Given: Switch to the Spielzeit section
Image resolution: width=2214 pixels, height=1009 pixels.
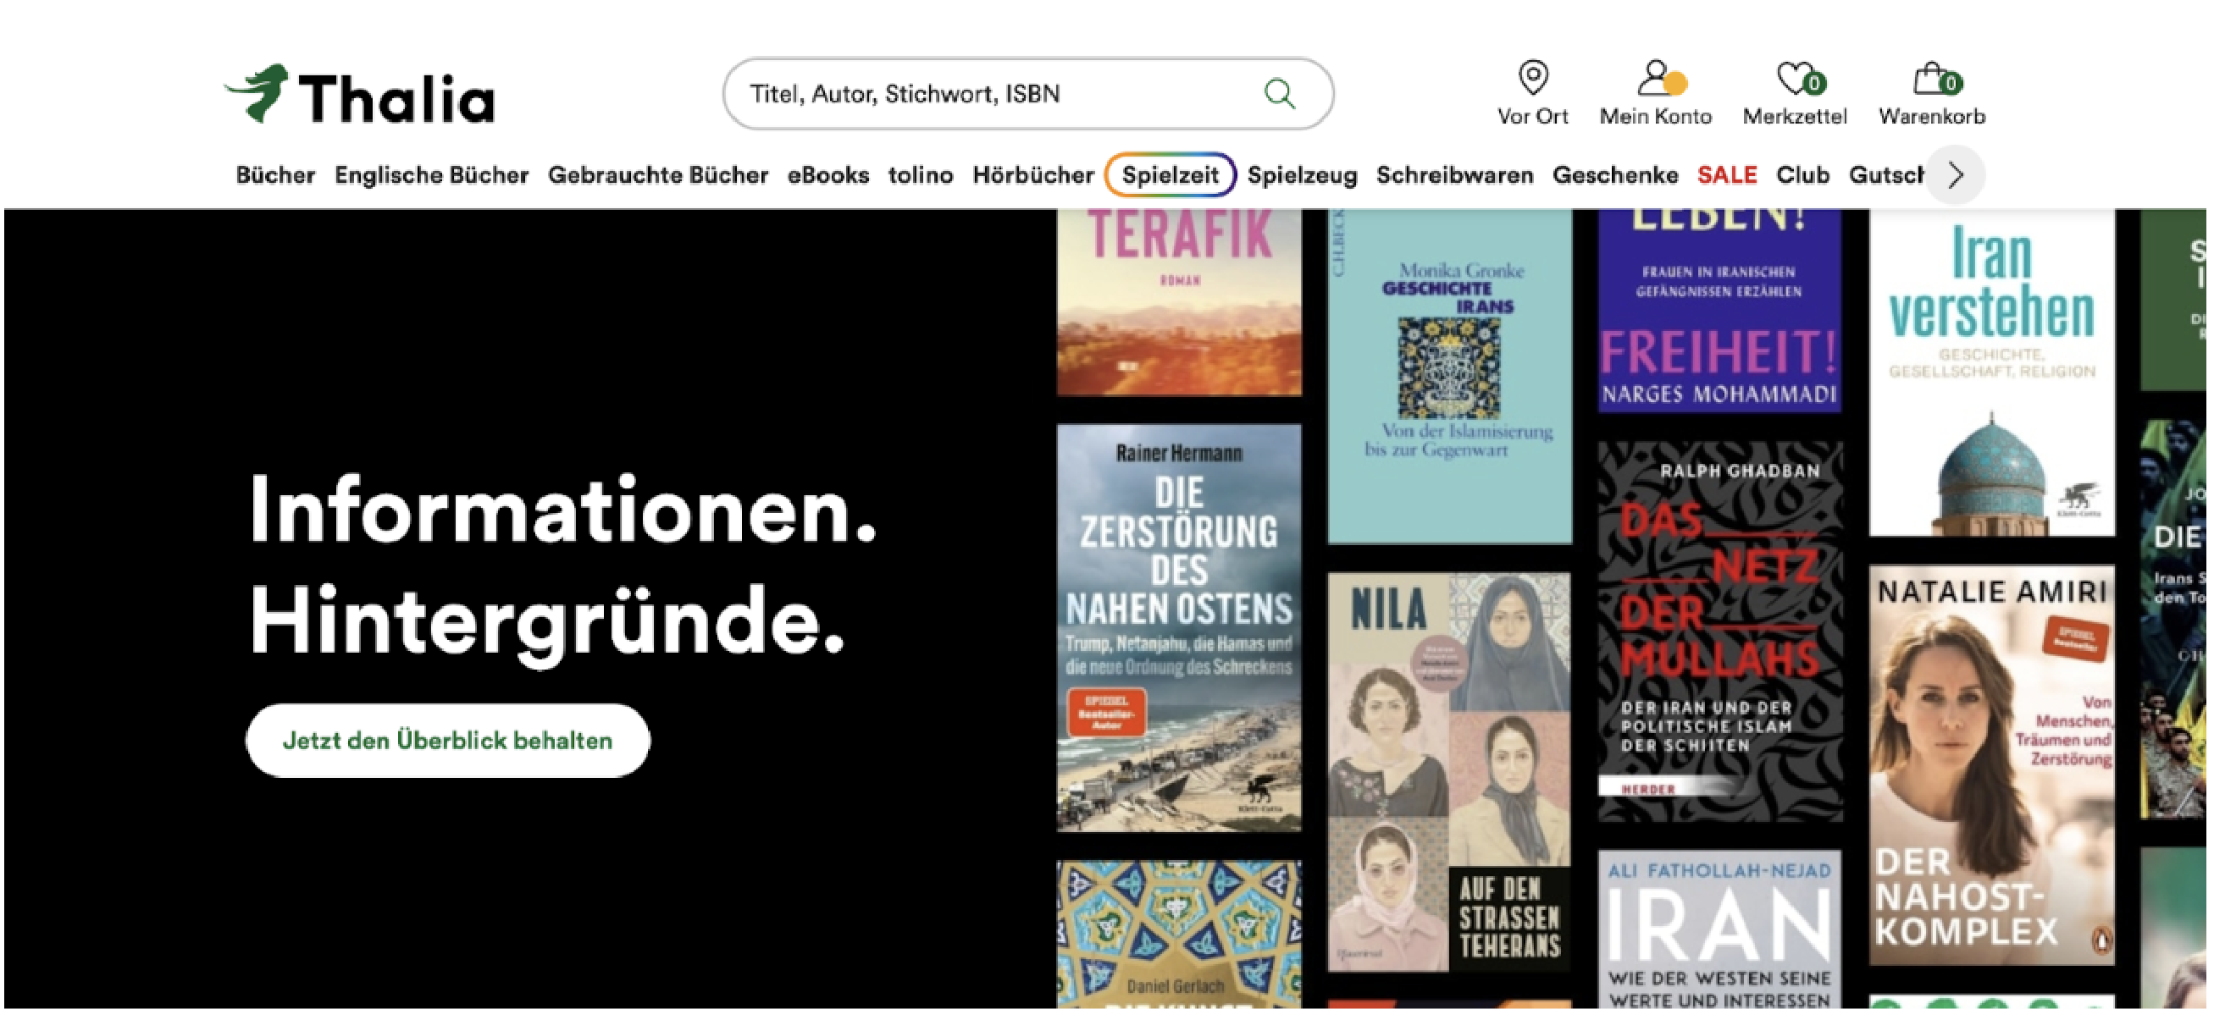Looking at the screenshot, I should coord(1171,174).
